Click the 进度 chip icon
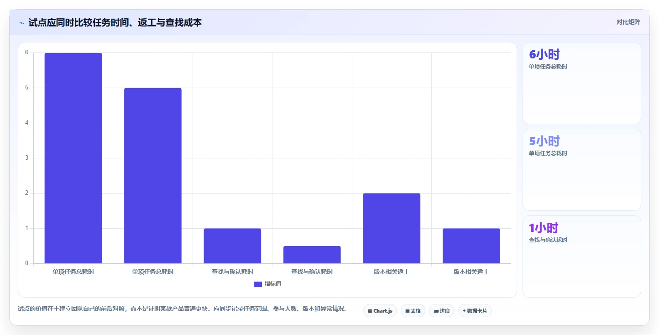The image size is (659, 335). click(436, 311)
